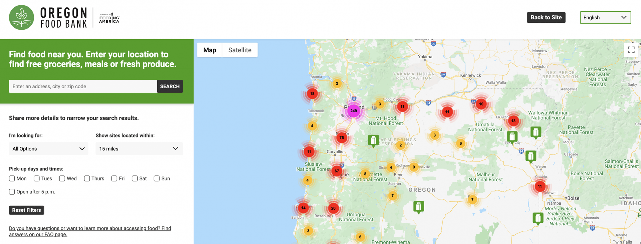The width and height of the screenshot is (641, 244).
Task: Check the Sun pick-up day box
Action: coord(157,178)
